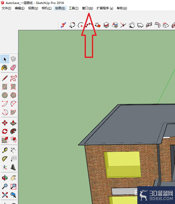Activate the Move tool
This screenshot has width=175, height=204.
pyautogui.click(x=5, y=123)
